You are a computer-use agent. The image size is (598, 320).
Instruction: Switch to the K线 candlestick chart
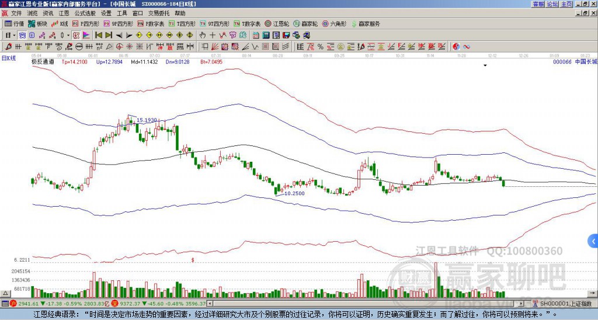coord(60,23)
